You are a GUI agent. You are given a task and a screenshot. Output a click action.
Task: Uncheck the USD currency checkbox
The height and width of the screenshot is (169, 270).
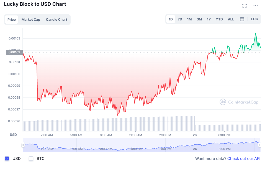[7, 159]
